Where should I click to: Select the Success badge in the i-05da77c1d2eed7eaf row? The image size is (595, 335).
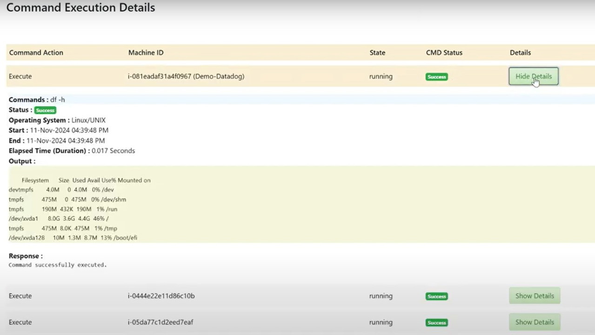click(436, 322)
